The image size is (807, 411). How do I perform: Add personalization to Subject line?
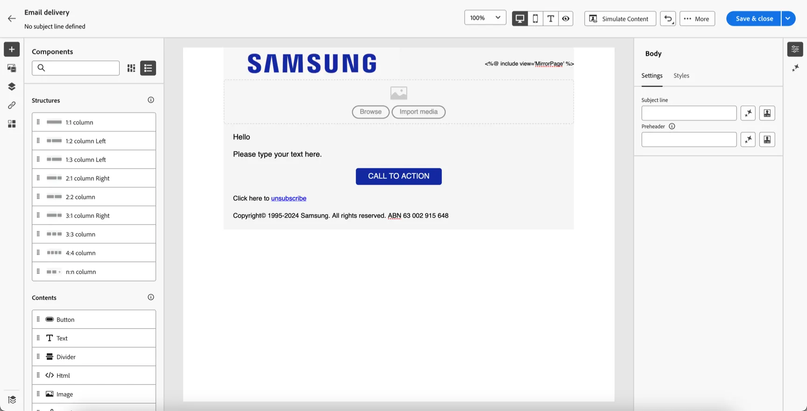(767, 113)
